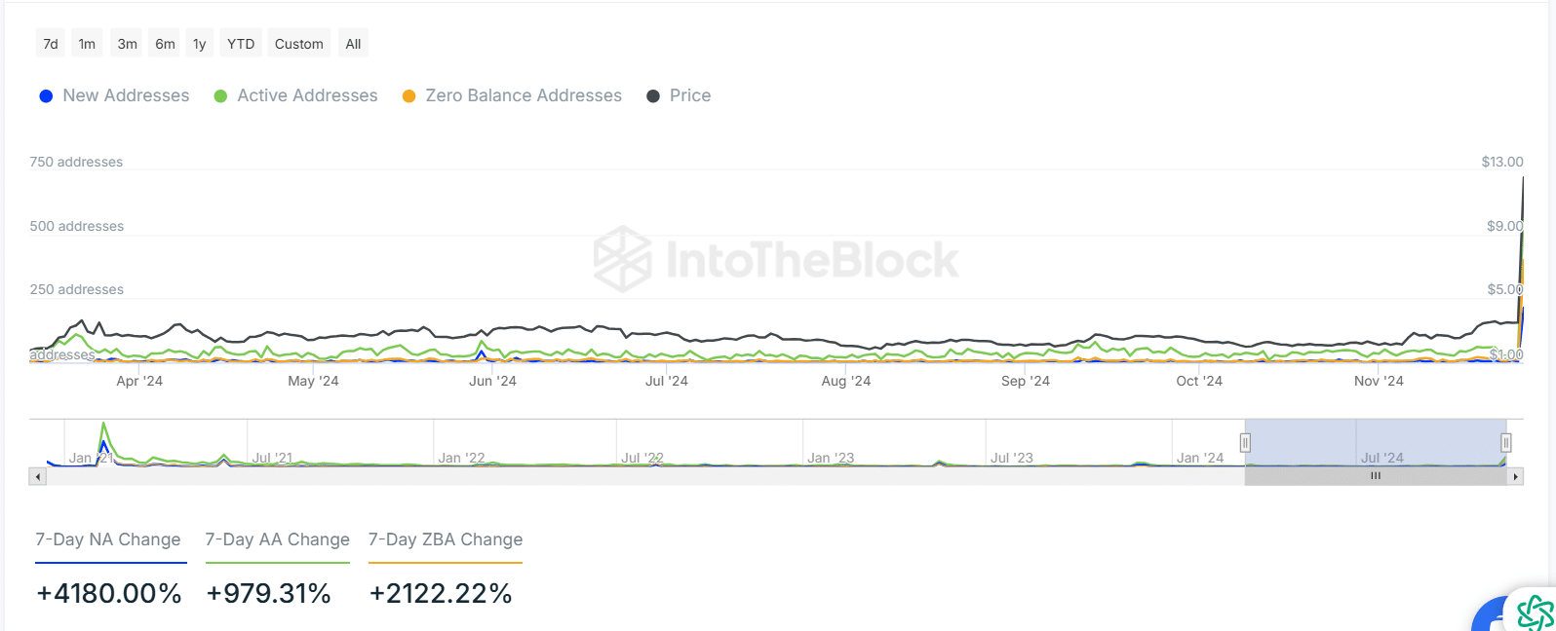Click the Nov '24 axis label
The height and width of the screenshot is (631, 1556).
coord(1379,381)
